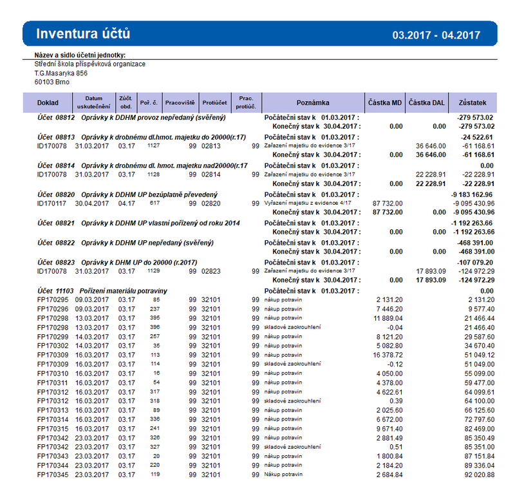Image resolution: width=515 pixels, height=481 pixels.
Task: Click counter-account value "02820"
Action: pos(211,203)
